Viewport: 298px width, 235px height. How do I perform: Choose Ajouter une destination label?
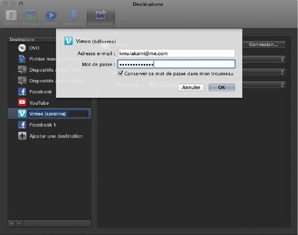point(56,136)
